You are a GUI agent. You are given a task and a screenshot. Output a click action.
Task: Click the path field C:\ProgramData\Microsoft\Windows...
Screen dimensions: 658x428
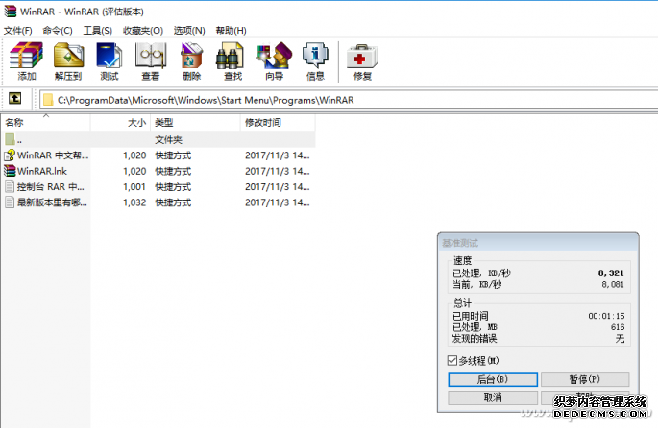point(349,100)
